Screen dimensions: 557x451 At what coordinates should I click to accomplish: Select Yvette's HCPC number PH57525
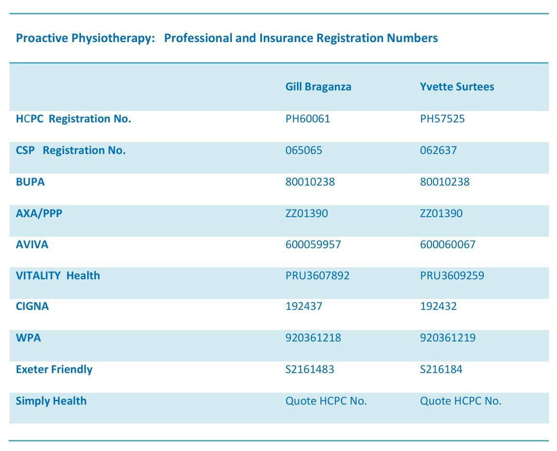click(442, 119)
